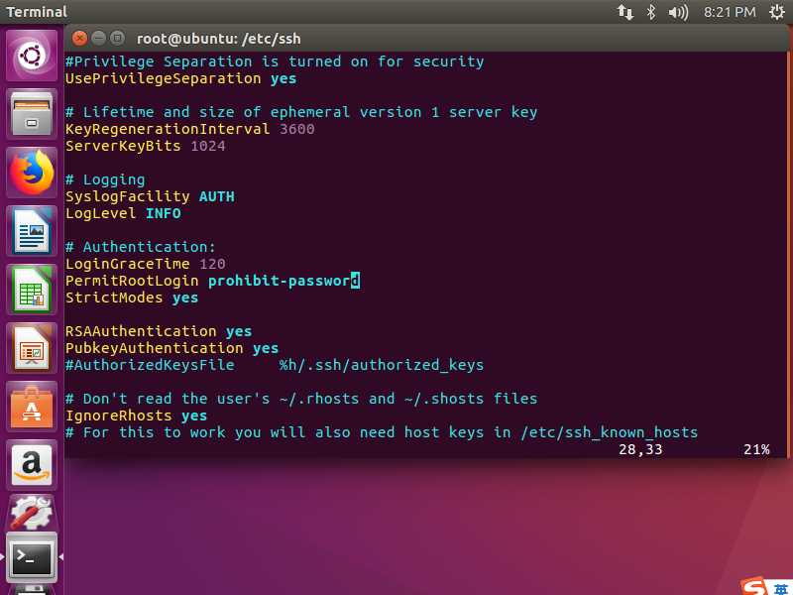
Task: Click the UsePrivilegeSeparation keyword
Action: pyautogui.click(x=164, y=78)
